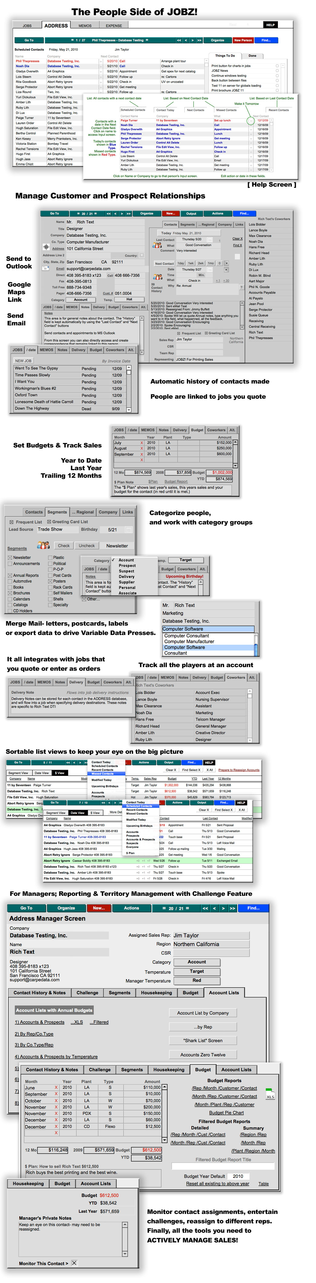Click the Reset all existing to above year link

point(218,1183)
